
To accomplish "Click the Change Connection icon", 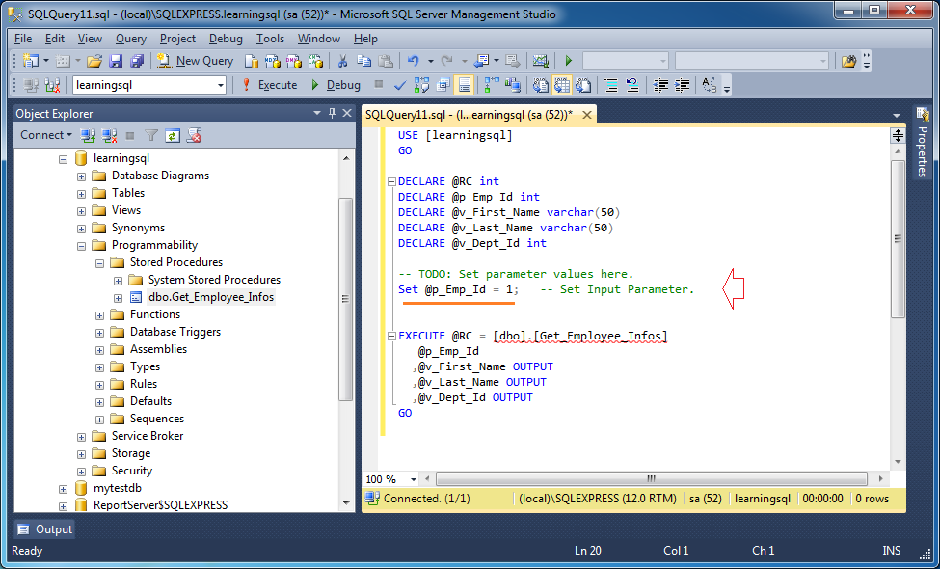I will 53,85.
